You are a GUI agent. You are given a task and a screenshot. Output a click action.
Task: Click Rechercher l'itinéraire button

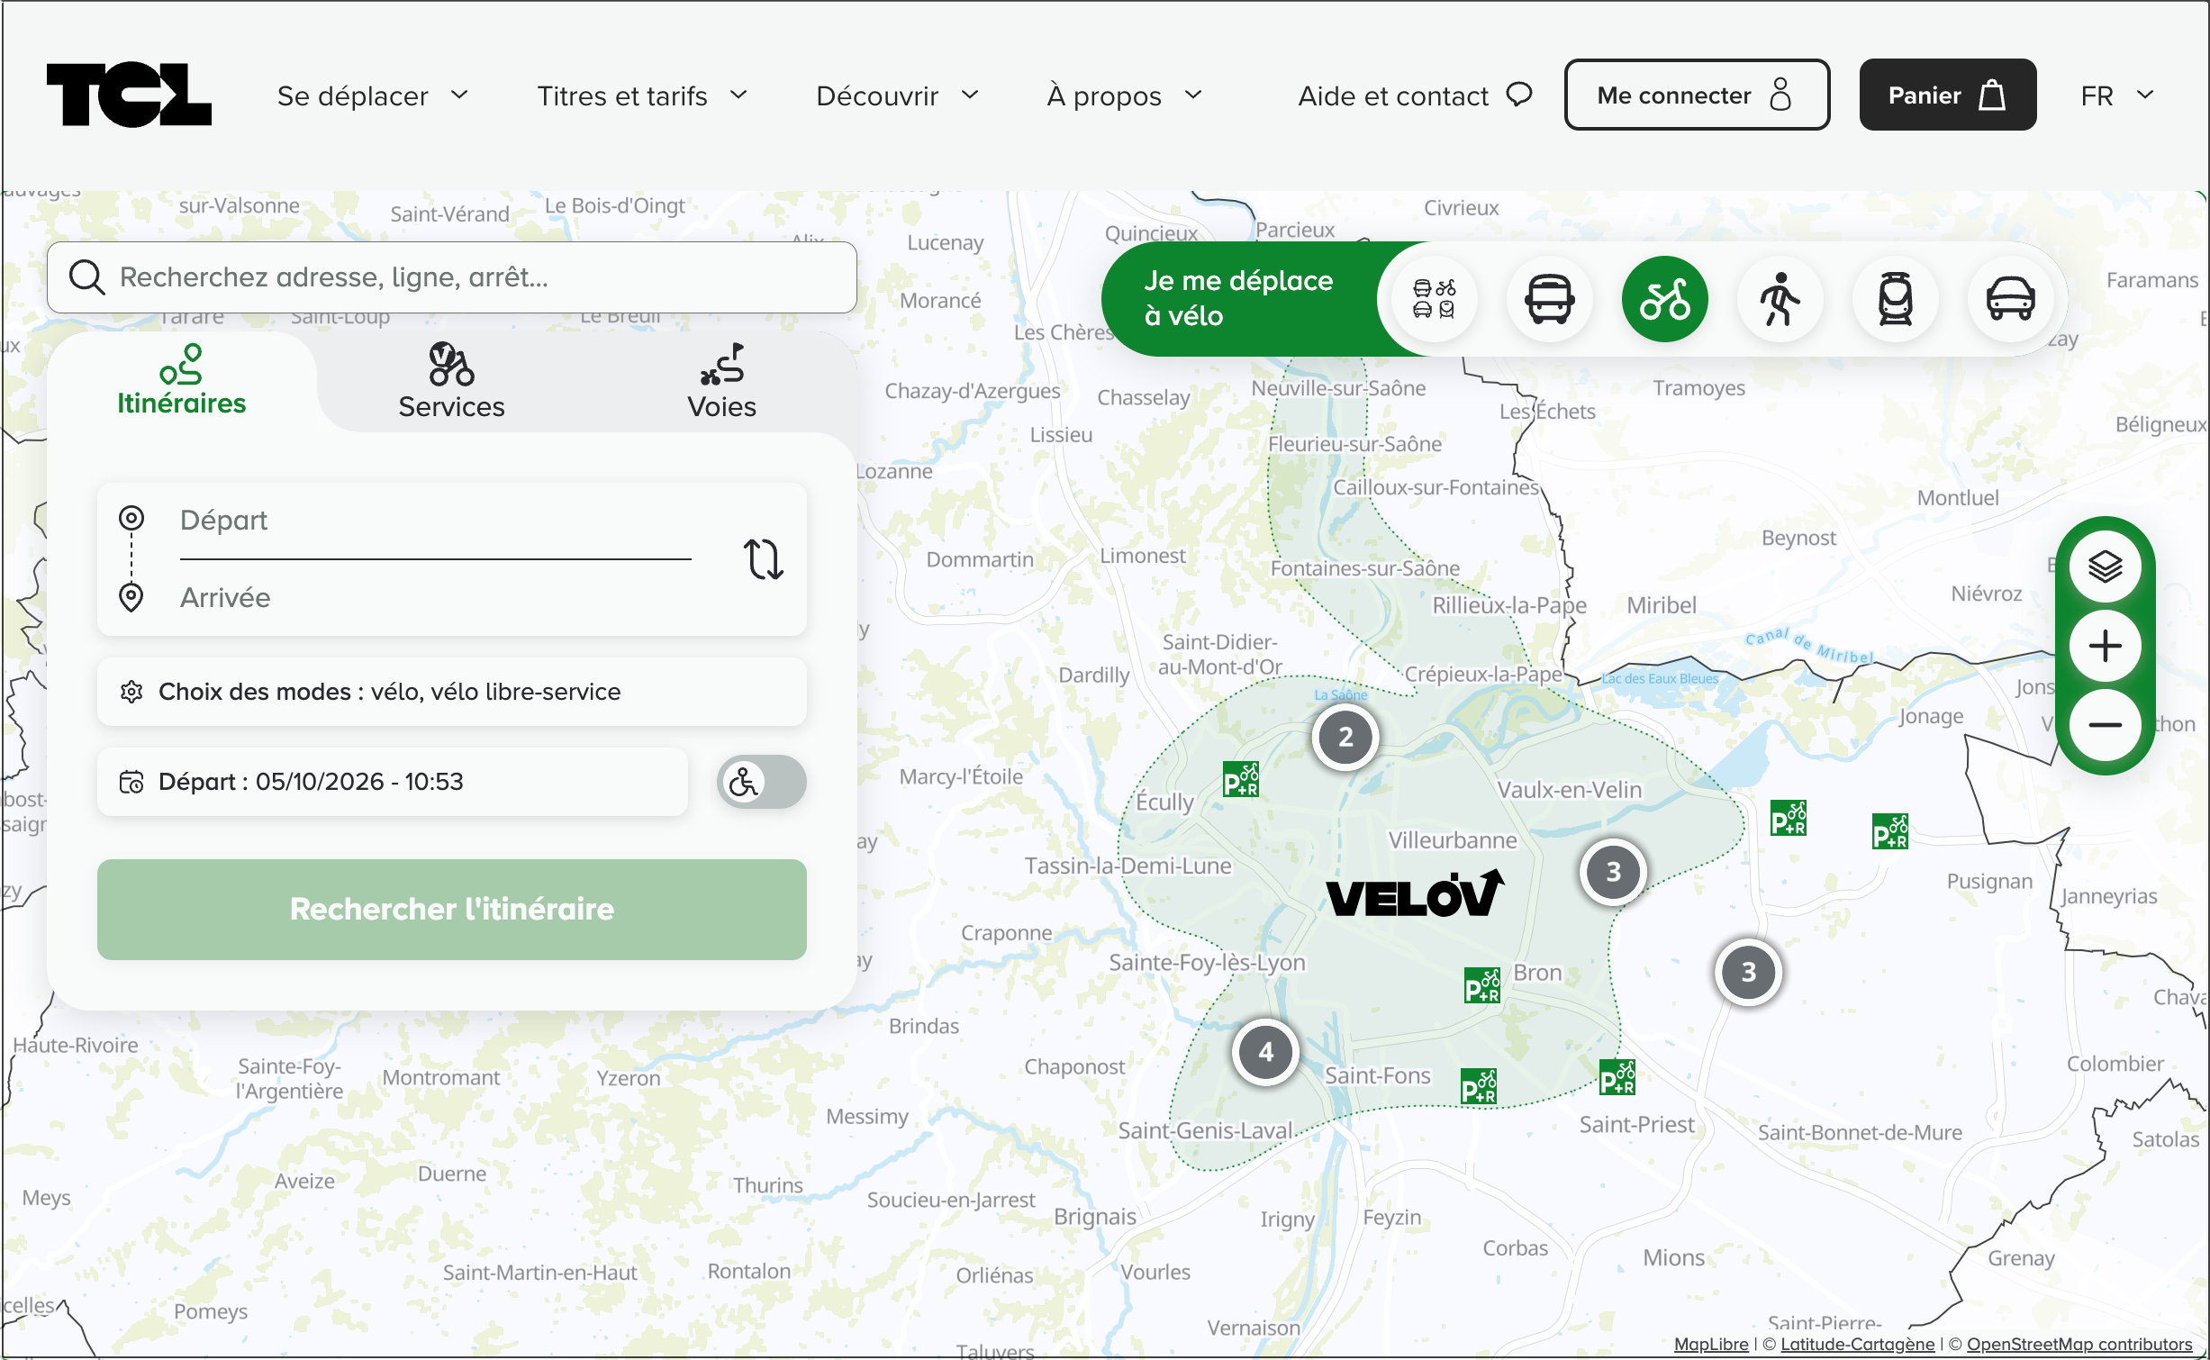coord(451,910)
